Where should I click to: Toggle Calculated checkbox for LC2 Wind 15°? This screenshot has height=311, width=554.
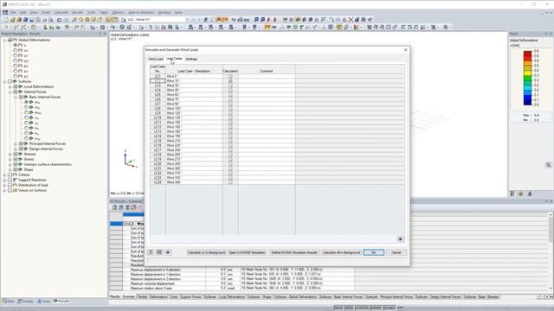click(x=230, y=80)
